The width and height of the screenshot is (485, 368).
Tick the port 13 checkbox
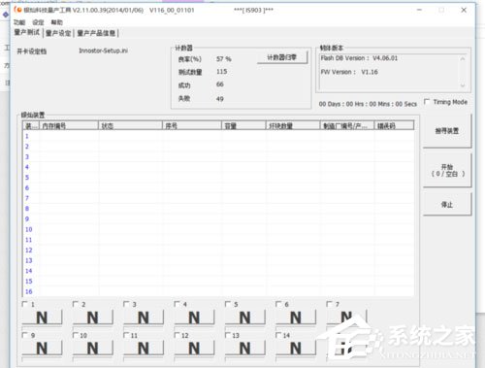click(x=228, y=335)
